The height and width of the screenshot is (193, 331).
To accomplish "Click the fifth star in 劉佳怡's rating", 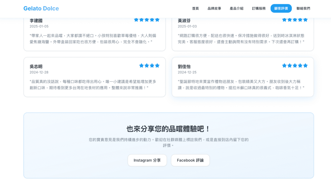I will pos(305,65).
